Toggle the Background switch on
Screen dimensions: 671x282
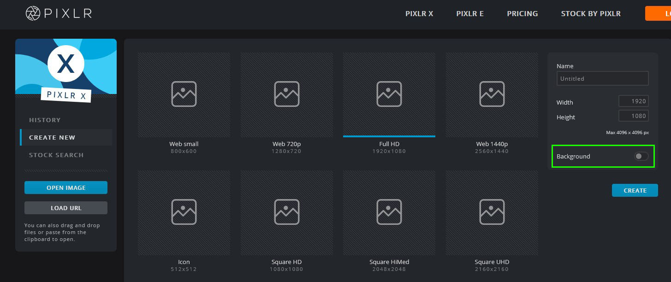click(641, 156)
